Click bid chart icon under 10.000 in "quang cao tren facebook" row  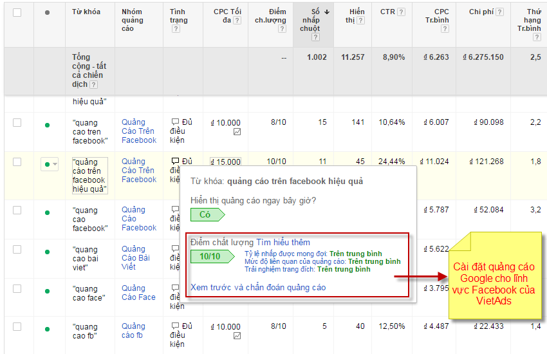[x=237, y=132]
